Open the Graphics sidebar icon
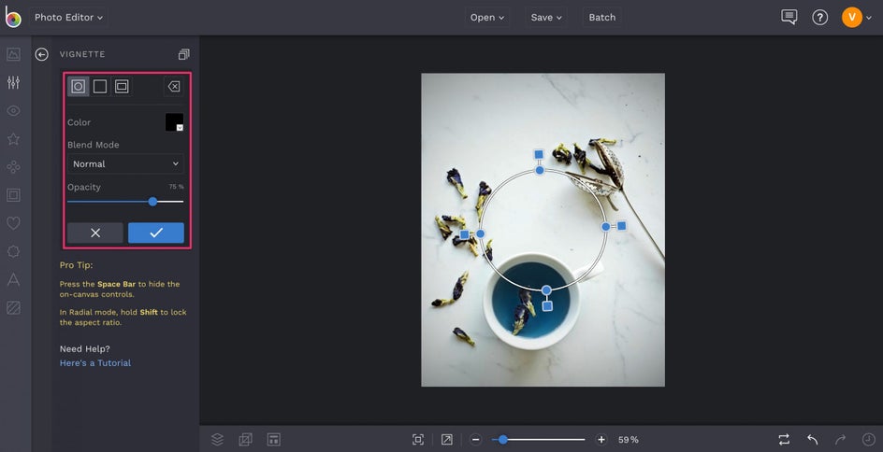This screenshot has height=452, width=883. pyautogui.click(x=13, y=251)
